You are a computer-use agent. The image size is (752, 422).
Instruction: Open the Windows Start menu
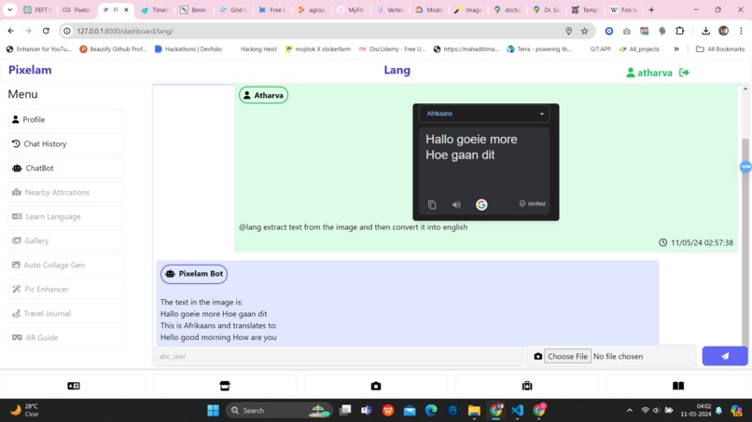click(213, 411)
